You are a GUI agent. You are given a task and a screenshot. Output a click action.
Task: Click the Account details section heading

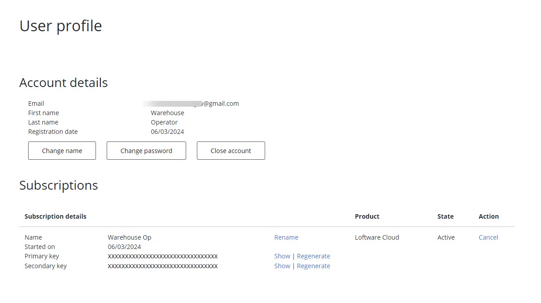(x=63, y=83)
